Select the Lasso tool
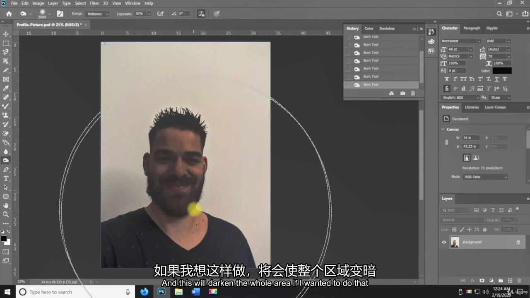 pyautogui.click(x=6, y=52)
